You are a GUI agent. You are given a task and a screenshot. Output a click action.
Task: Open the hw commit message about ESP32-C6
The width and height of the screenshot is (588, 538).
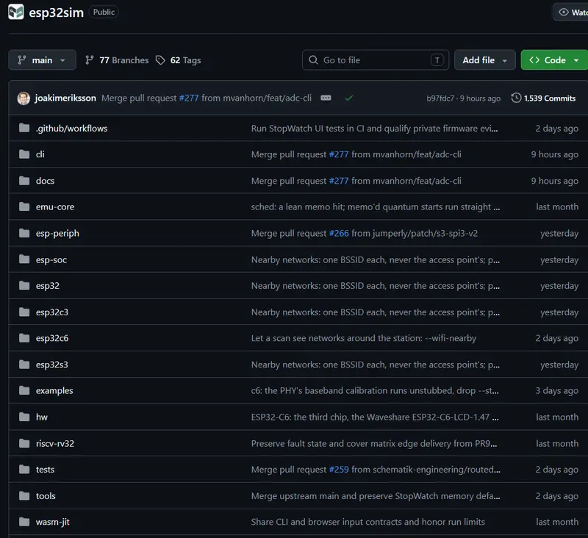click(375, 417)
